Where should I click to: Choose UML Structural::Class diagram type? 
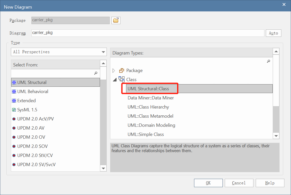pyautogui.click(x=199, y=89)
